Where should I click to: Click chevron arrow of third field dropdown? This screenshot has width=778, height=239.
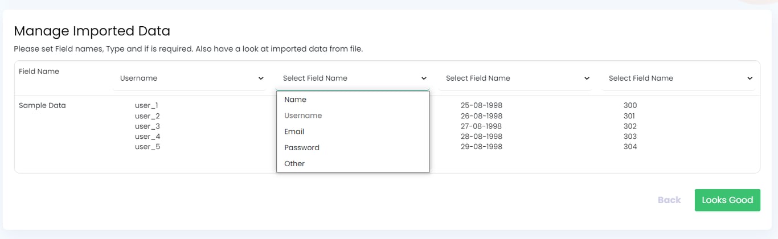pos(587,79)
